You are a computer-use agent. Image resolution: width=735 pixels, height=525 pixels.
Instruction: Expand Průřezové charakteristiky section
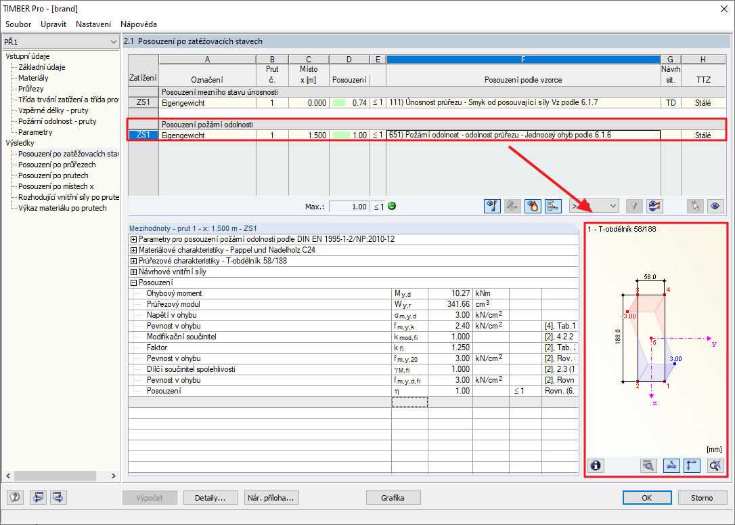pos(133,261)
